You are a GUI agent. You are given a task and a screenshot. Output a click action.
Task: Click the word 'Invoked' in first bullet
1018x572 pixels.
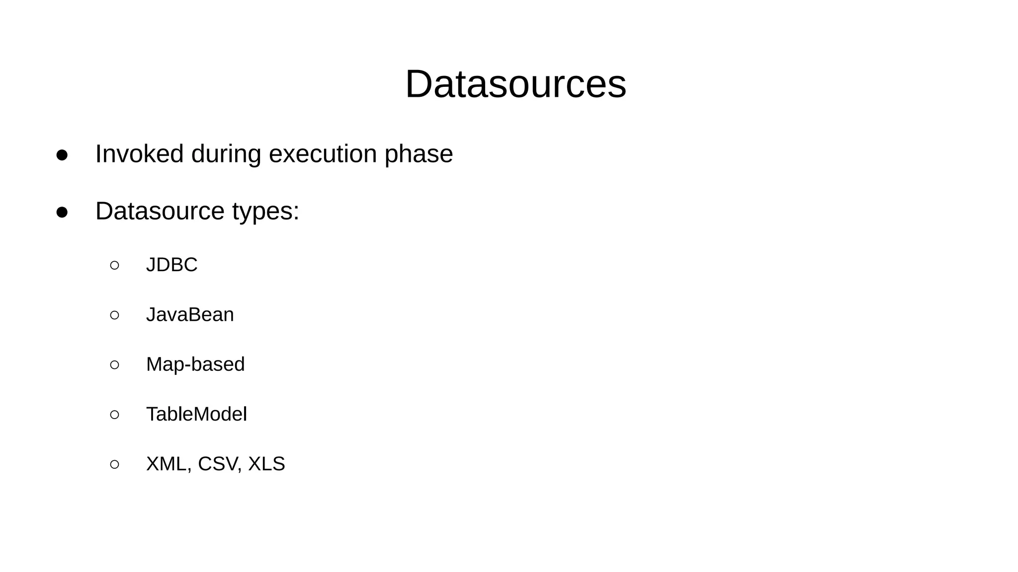pos(139,153)
